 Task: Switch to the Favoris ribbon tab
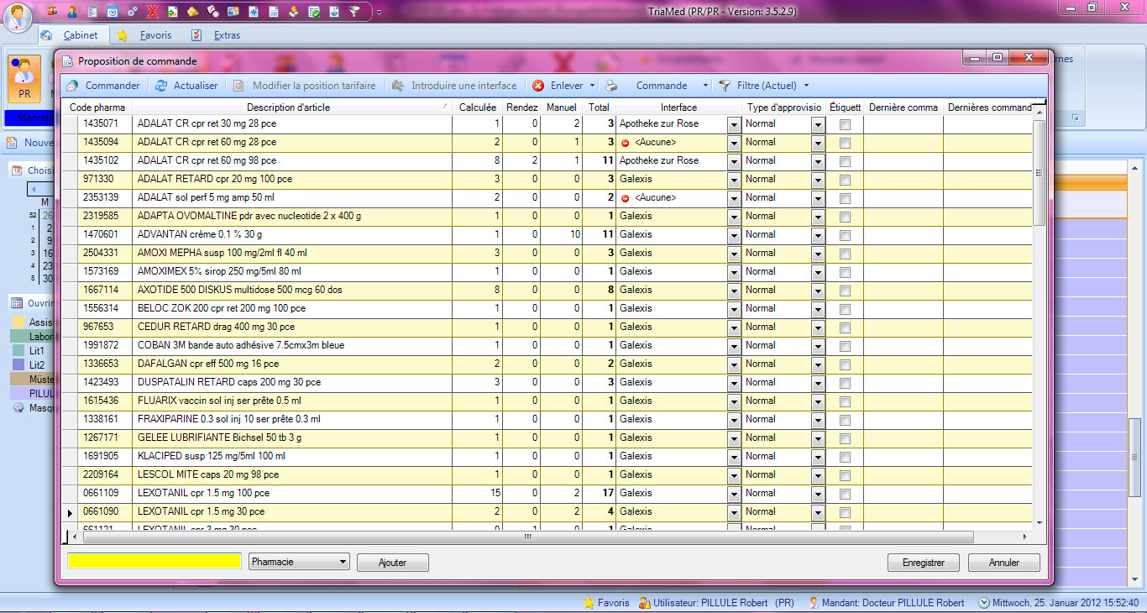click(x=155, y=35)
